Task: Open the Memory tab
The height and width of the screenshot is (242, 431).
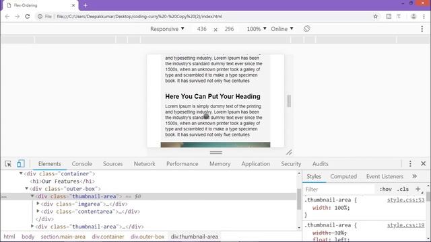Action: tap(220, 164)
